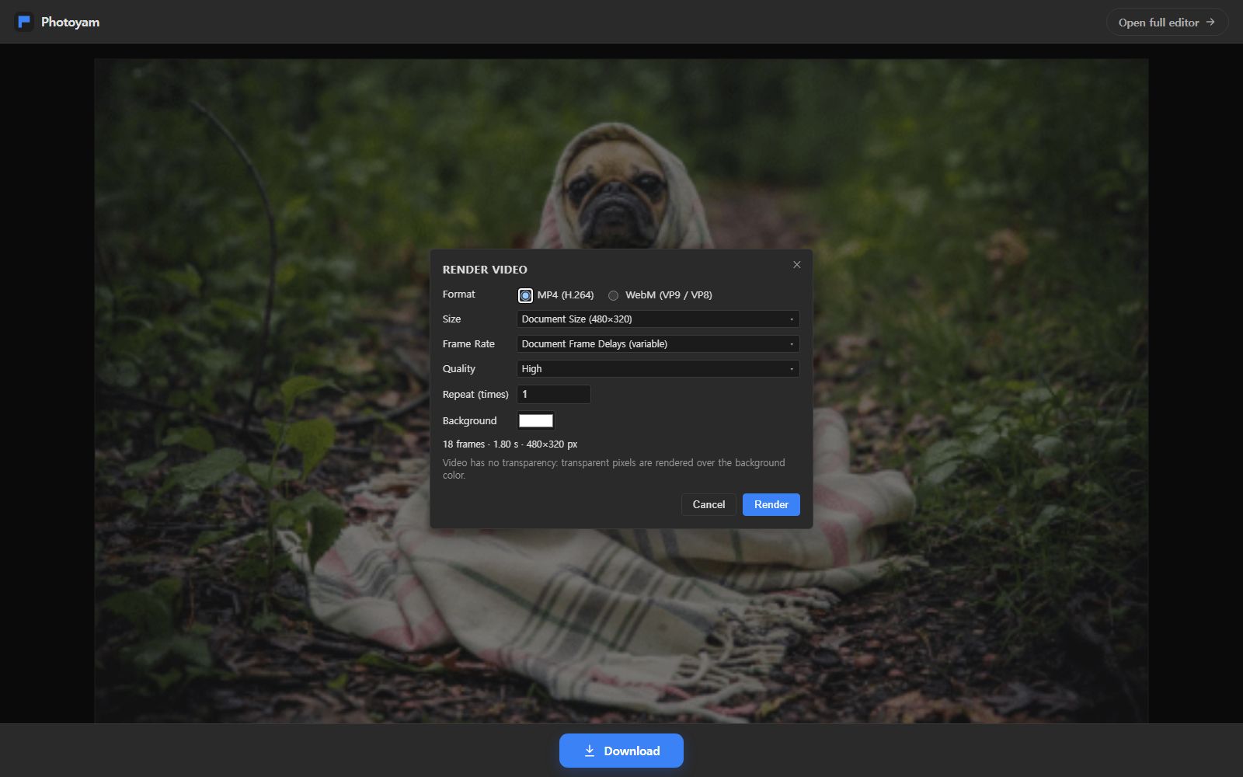This screenshot has height=777, width=1243.
Task: Pick the white Background color swatch
Action: tap(536, 420)
